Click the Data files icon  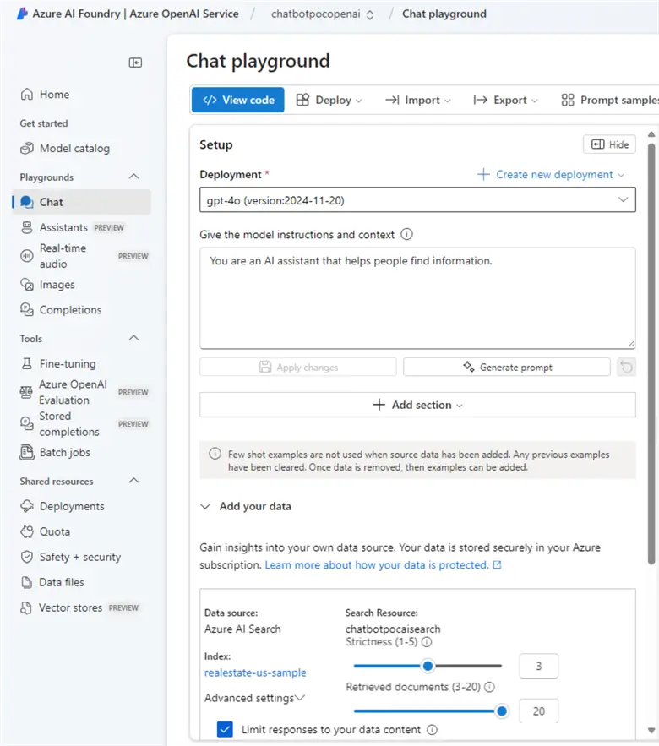27,582
